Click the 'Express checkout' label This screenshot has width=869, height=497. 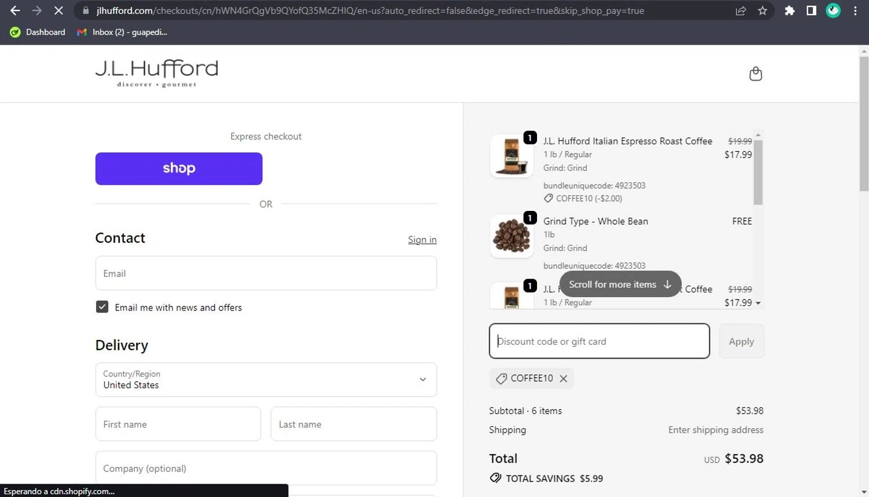click(x=266, y=136)
